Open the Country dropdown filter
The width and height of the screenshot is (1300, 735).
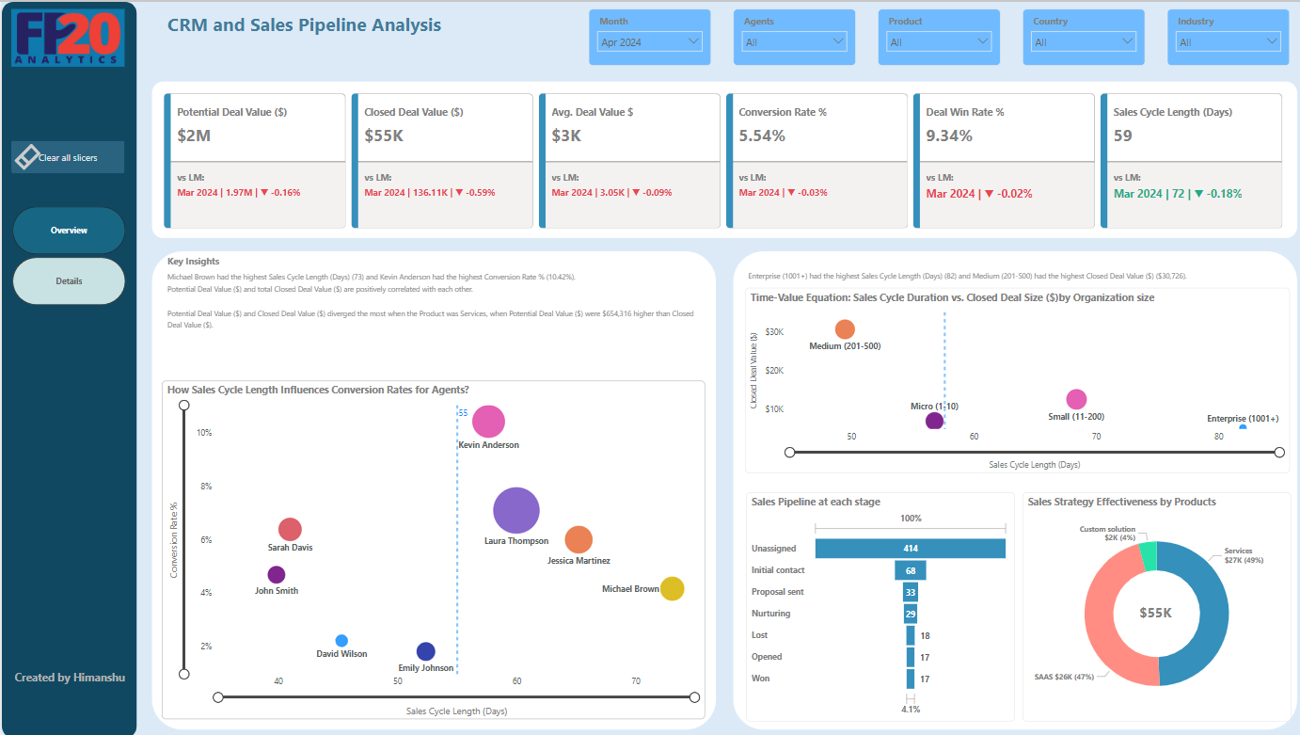pos(1084,41)
